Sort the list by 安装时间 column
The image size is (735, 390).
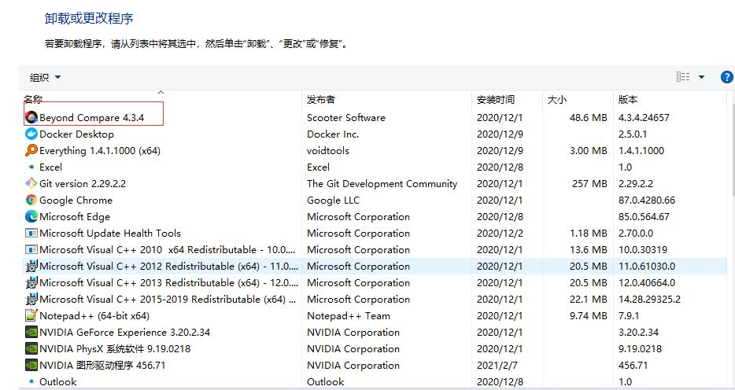click(496, 99)
